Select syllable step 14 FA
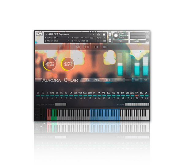 point(99,93)
